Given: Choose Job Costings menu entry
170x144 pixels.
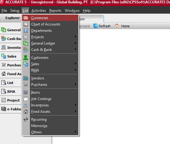Looking at the screenshot, I should tap(50, 99).
